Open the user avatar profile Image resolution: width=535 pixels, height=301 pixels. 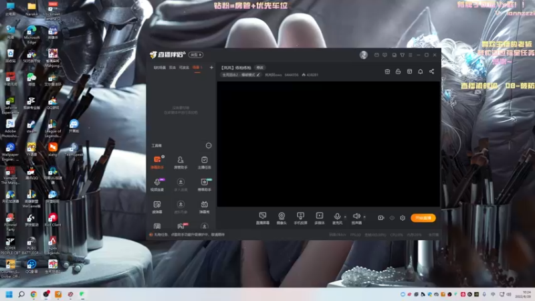(363, 55)
